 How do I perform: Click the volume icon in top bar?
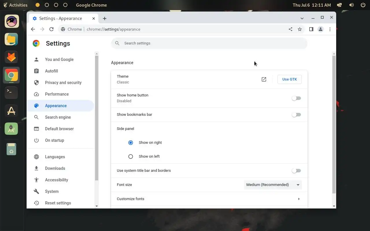click(351, 5)
